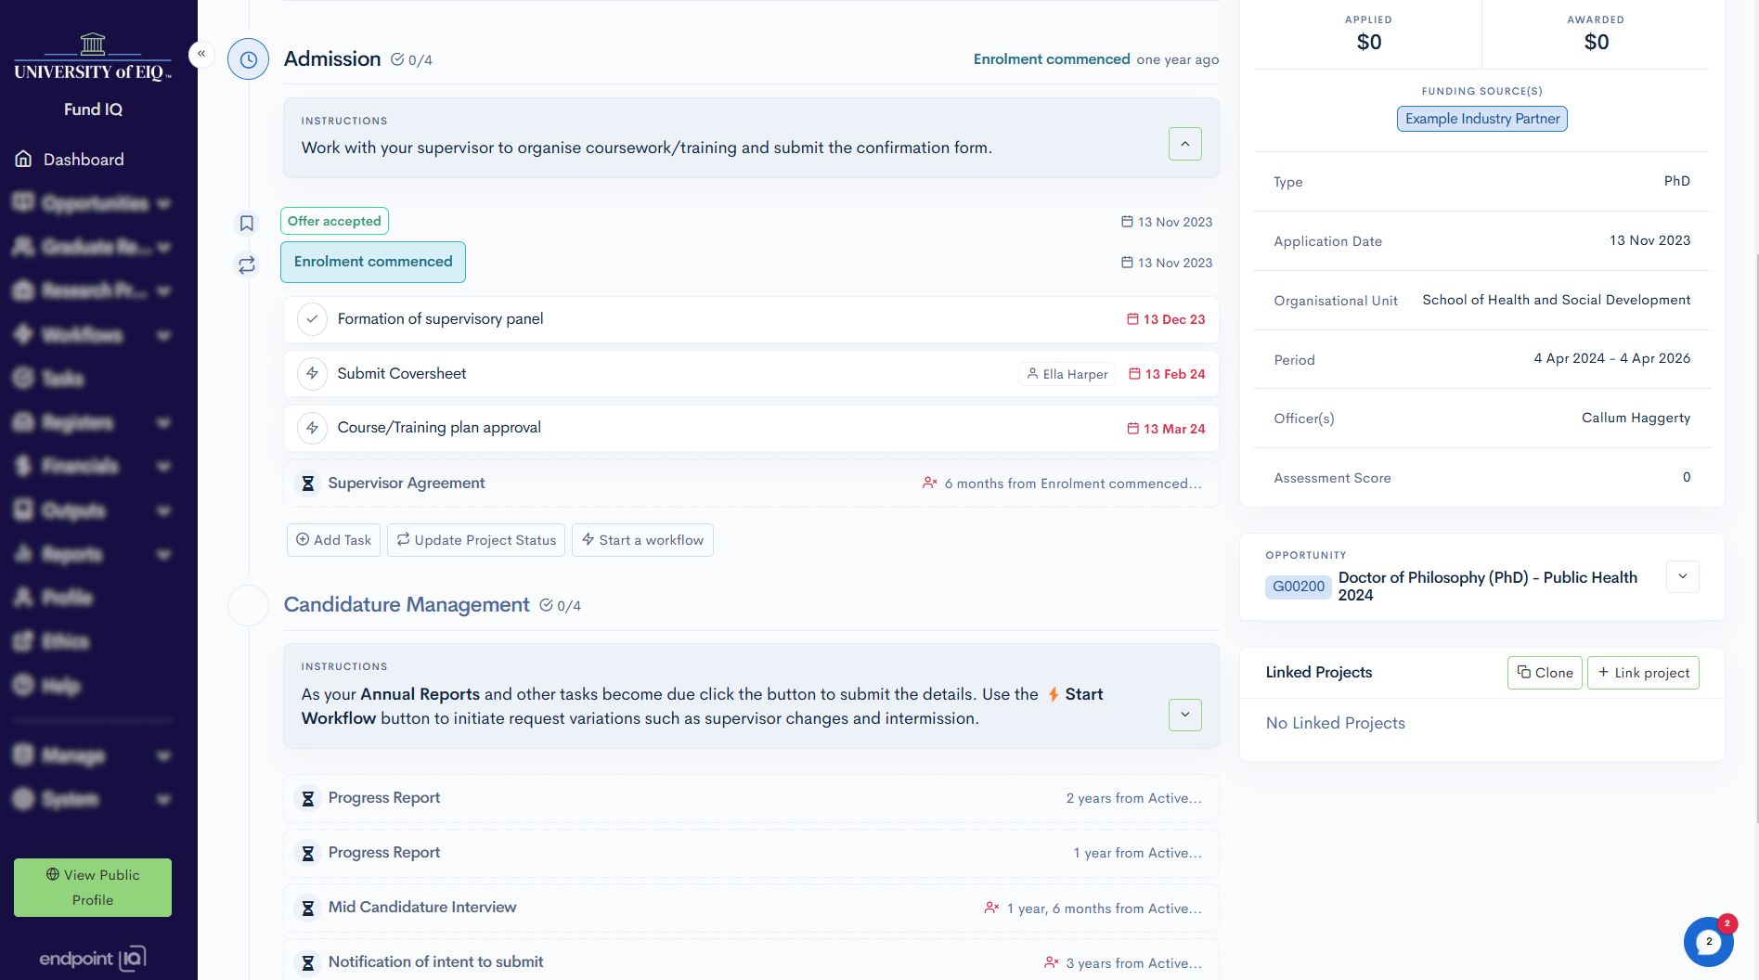Viewport: 1759px width, 980px height.
Task: Collapse the Admission instructions panel
Action: [x=1184, y=144]
